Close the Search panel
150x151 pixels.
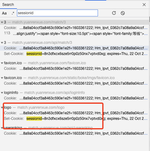tap(144, 5)
